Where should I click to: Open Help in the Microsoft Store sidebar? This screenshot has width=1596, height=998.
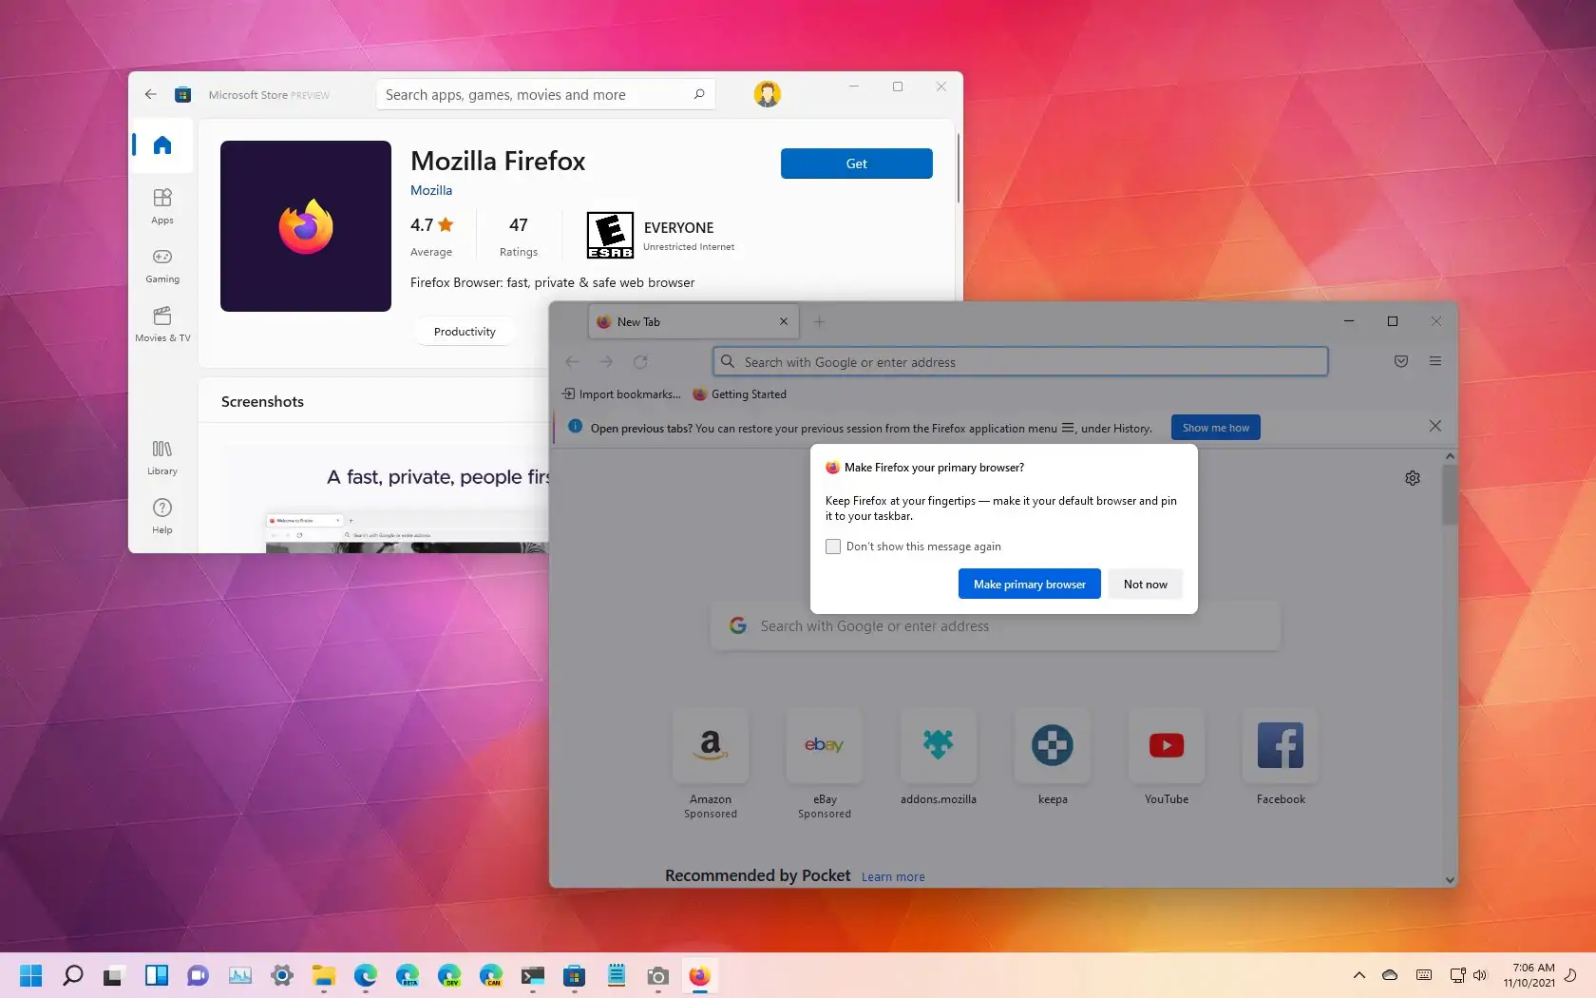point(162,516)
